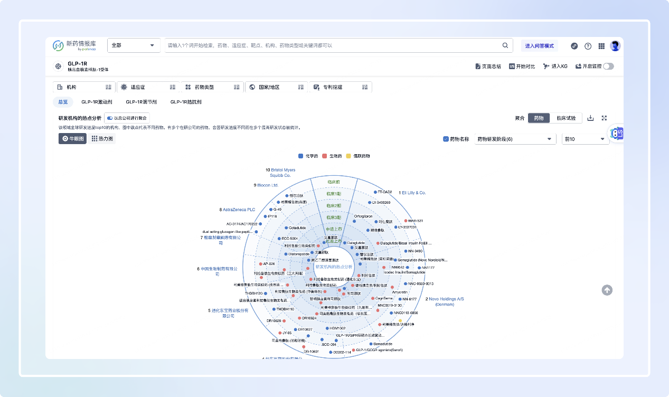The image size is (669, 397).
Task: Open the apps grid icon
Action: coord(601,46)
